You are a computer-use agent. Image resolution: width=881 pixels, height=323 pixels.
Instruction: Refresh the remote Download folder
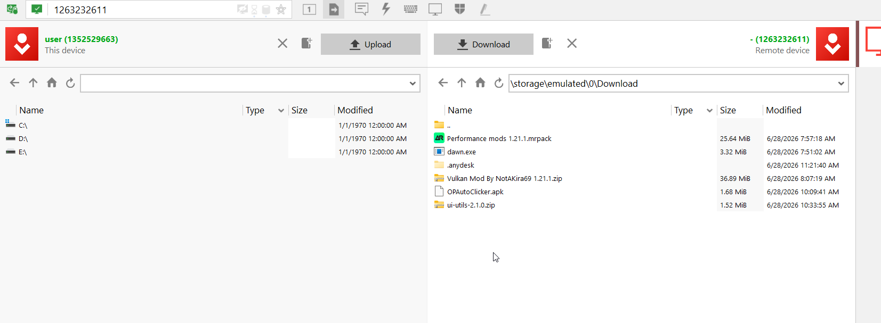(499, 83)
